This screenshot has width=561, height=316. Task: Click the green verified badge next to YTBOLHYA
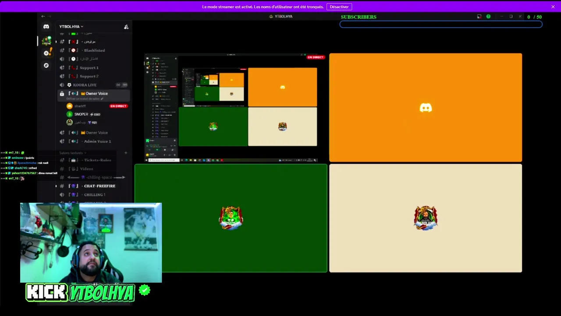144,290
